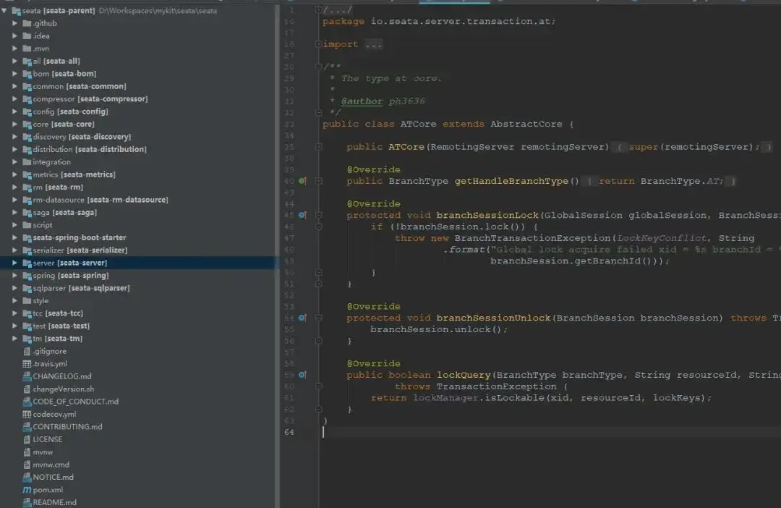Select the rm [seata-rm] module
The image size is (781, 508).
pyautogui.click(x=58, y=187)
